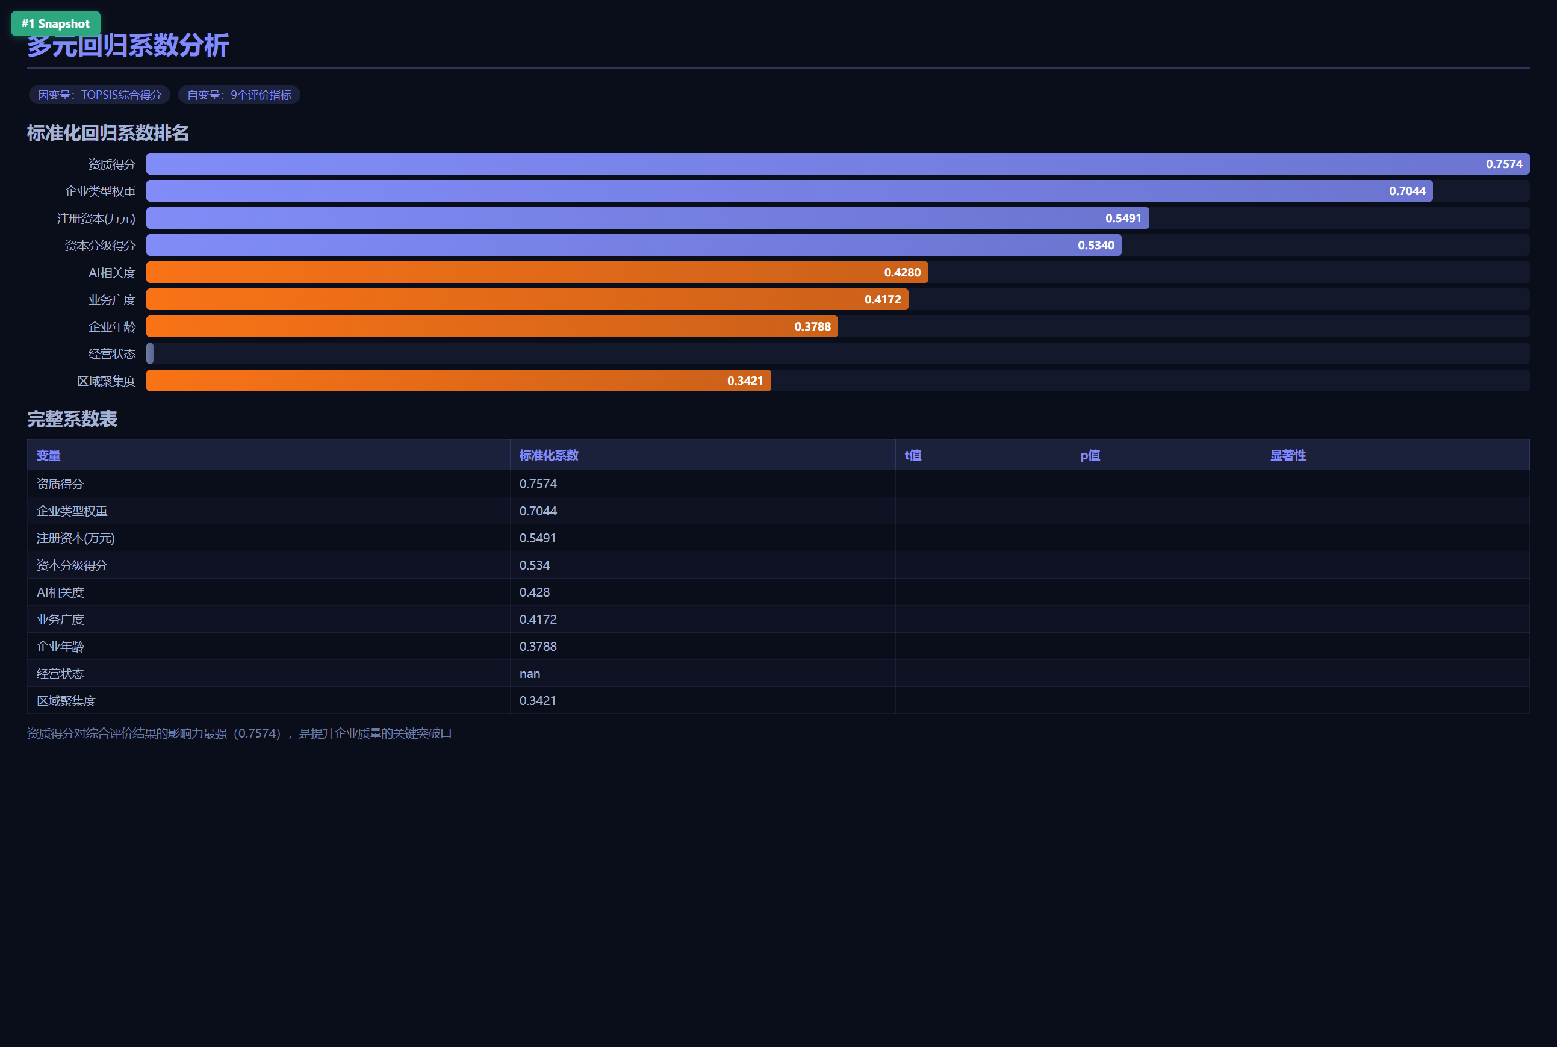This screenshot has height=1047, width=1557.
Task: Select the 自变量 9个评价指标 tag
Action: tap(239, 95)
